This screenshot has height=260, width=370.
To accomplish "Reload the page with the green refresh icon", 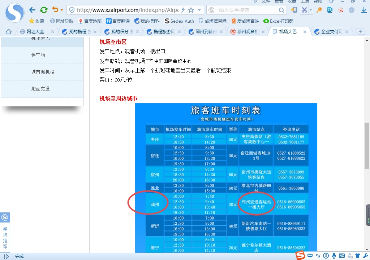I will [44, 10].
